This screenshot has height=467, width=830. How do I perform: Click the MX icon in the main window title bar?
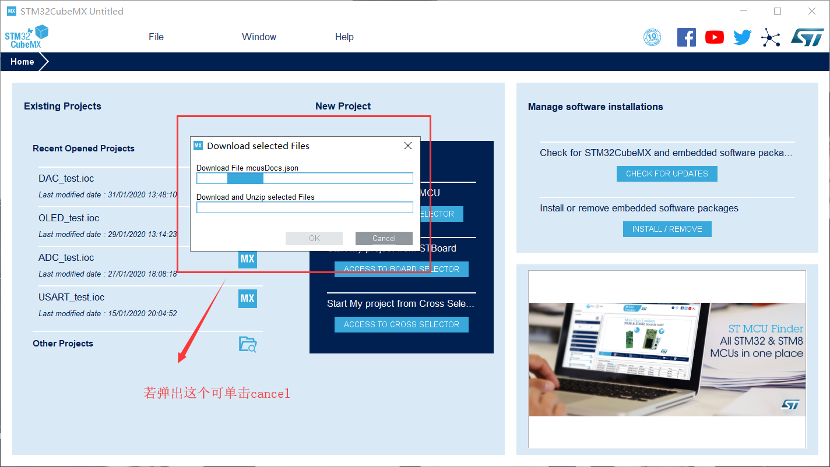coord(12,11)
